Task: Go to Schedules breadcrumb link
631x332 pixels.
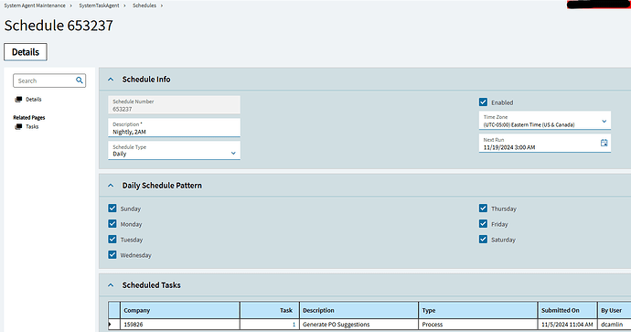Action: (144, 5)
